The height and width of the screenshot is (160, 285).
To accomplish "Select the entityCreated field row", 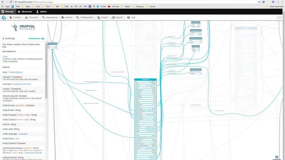I will 23,120.
